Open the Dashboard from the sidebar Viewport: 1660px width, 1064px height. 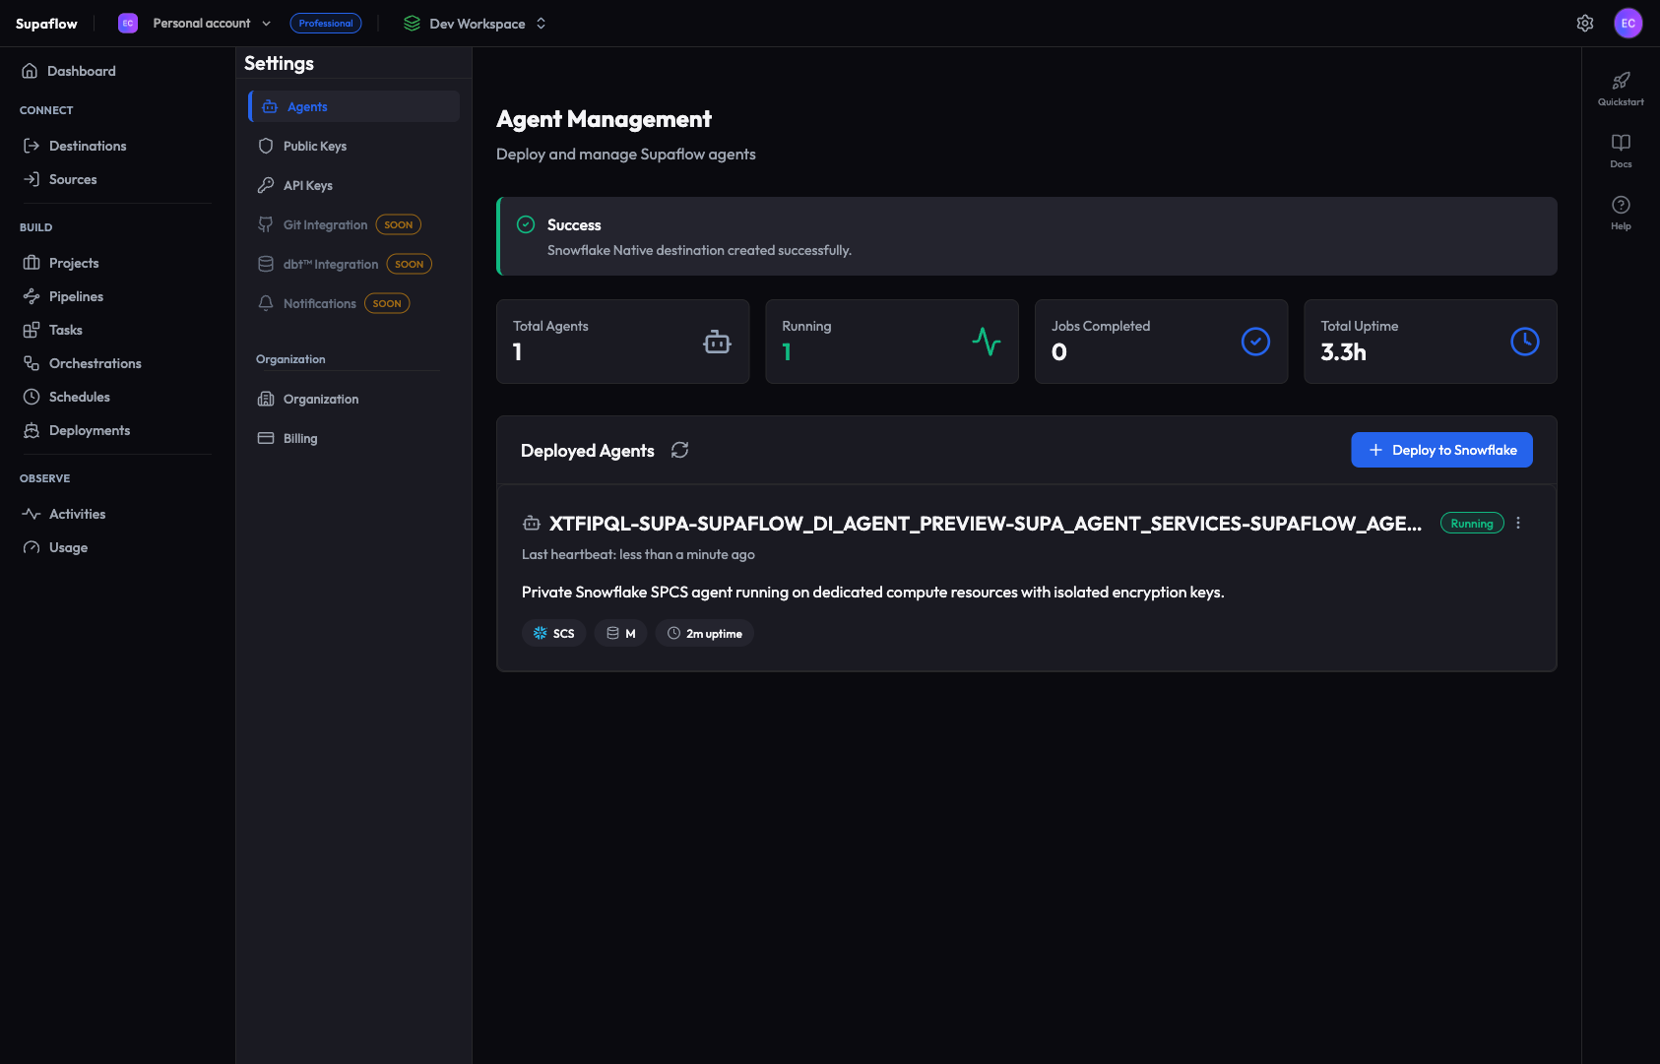(82, 71)
